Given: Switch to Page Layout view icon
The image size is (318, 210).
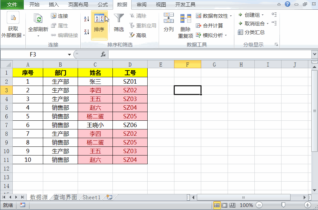Looking at the screenshot, I should 225,205.
